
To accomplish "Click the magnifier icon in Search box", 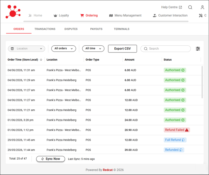I will coord(146,49).
